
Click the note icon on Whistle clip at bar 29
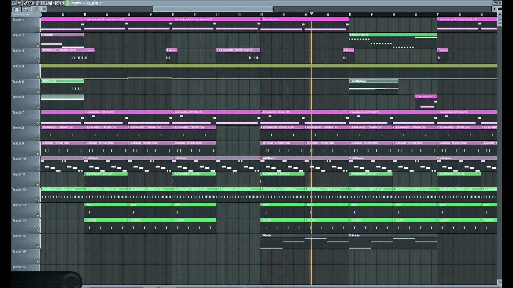coord(262,235)
